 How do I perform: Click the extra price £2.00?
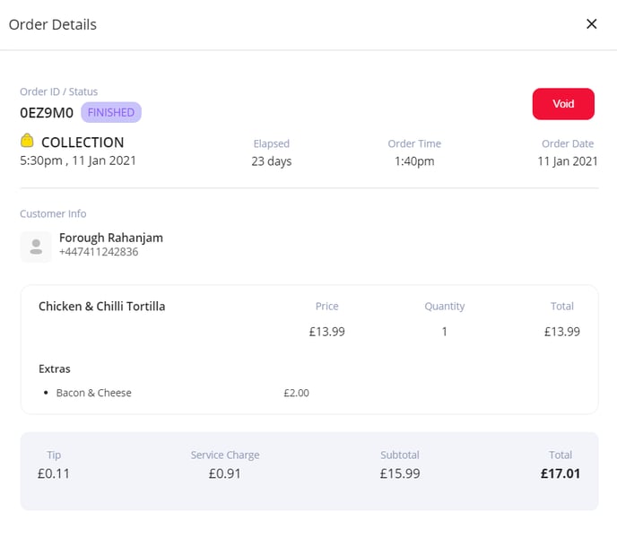click(x=296, y=393)
